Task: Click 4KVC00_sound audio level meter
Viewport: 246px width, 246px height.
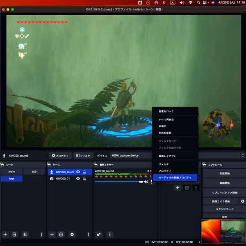Action: pyautogui.click(x=123, y=174)
